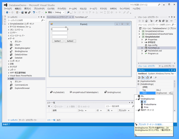Select the DataGridView toolbox item
Viewport: 179px width, 139px height.
click(21, 55)
